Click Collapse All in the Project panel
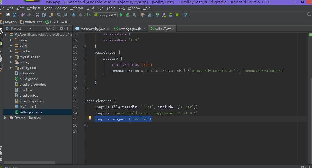Image resolution: width=312 pixels, height=168 pixels. pyautogui.click(x=54, y=29)
